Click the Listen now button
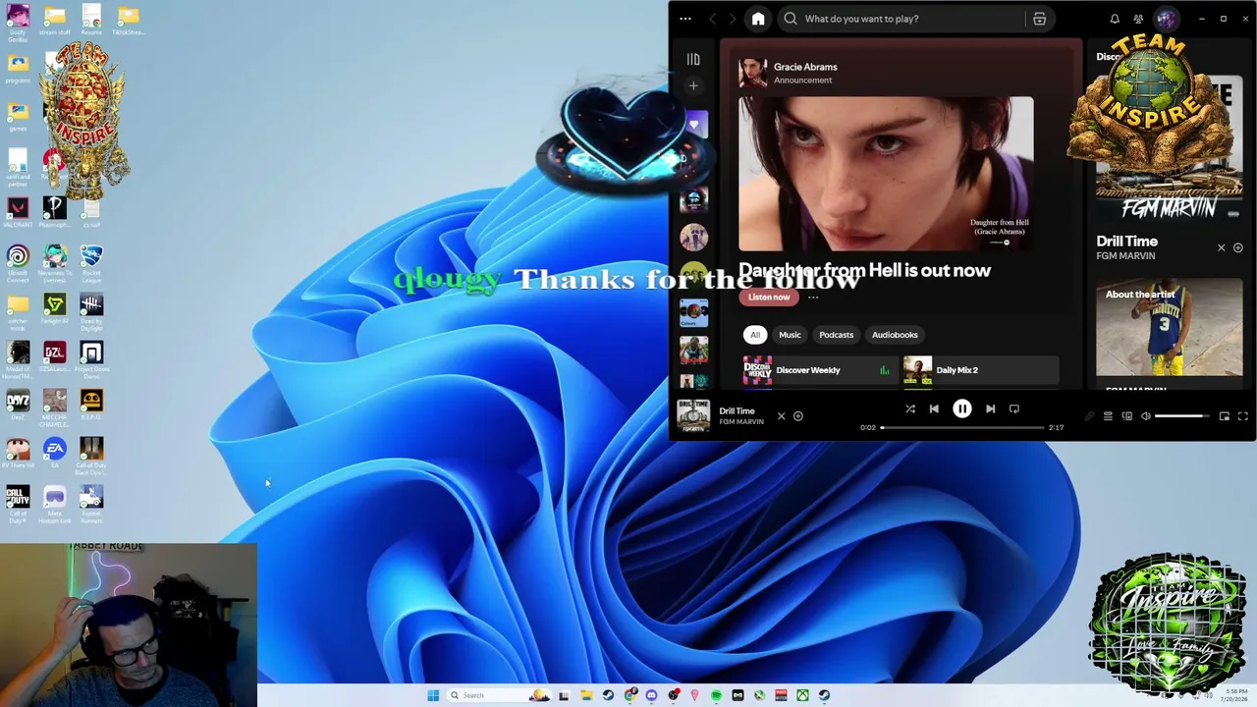Image resolution: width=1257 pixels, height=707 pixels. tap(769, 298)
